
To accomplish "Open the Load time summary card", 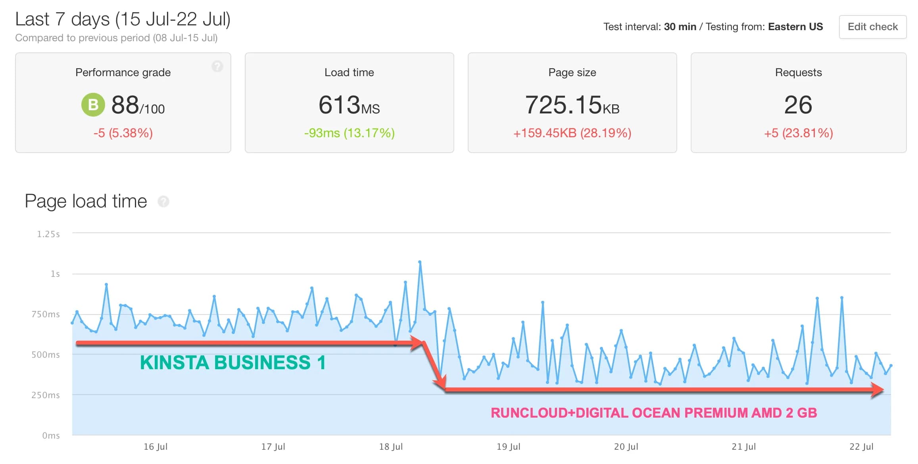I will tap(349, 102).
